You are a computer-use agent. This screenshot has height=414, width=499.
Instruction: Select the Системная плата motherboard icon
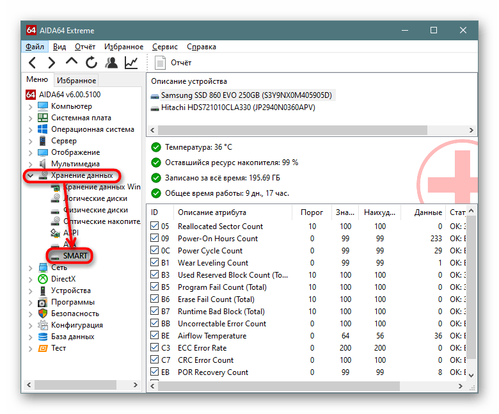(x=43, y=118)
